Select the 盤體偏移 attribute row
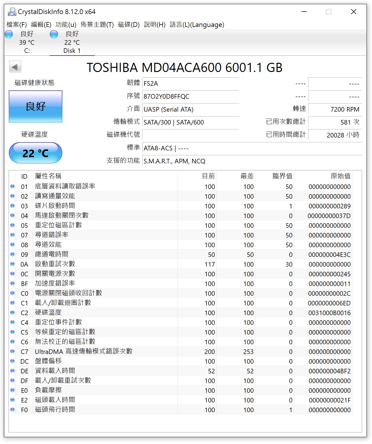The image size is (372, 444). pos(181,361)
